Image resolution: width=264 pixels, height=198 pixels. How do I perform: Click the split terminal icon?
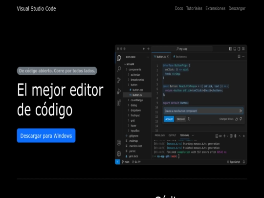(231, 136)
